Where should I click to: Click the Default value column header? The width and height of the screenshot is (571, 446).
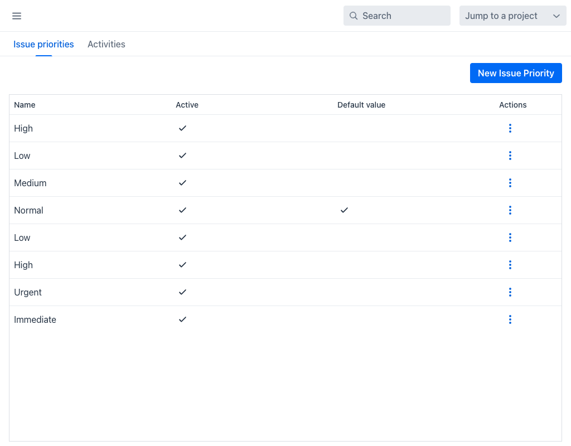361,105
